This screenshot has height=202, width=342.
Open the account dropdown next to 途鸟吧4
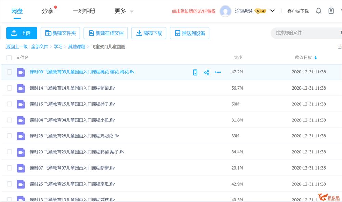coord(272,11)
